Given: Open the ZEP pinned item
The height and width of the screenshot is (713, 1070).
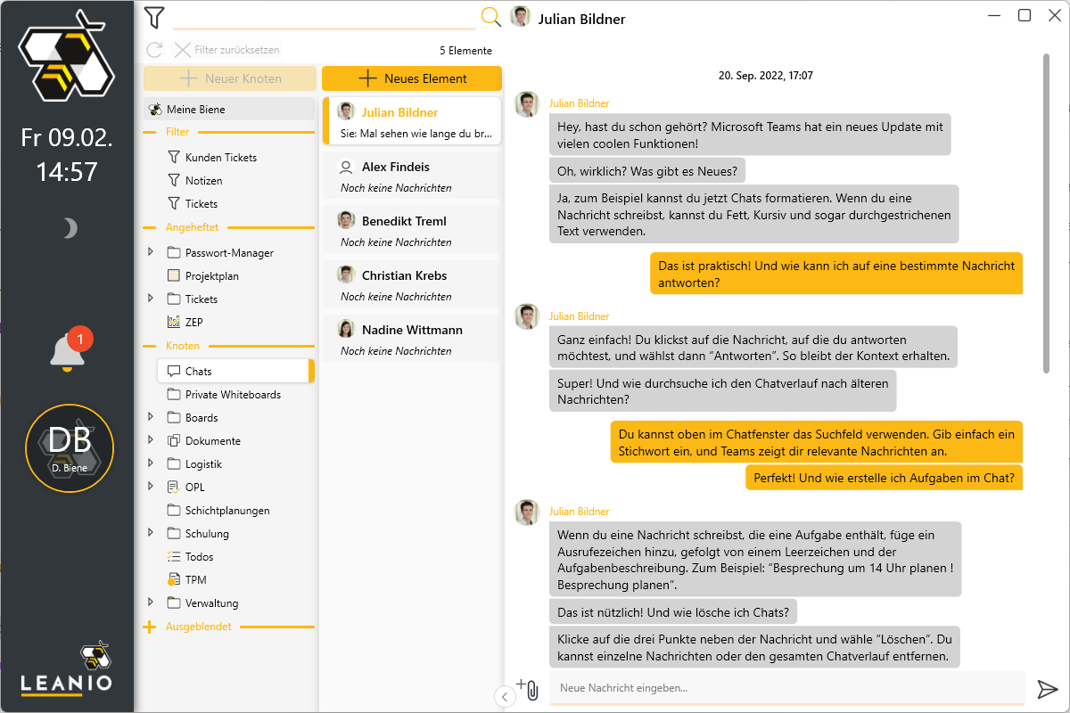Looking at the screenshot, I should click(185, 323).
